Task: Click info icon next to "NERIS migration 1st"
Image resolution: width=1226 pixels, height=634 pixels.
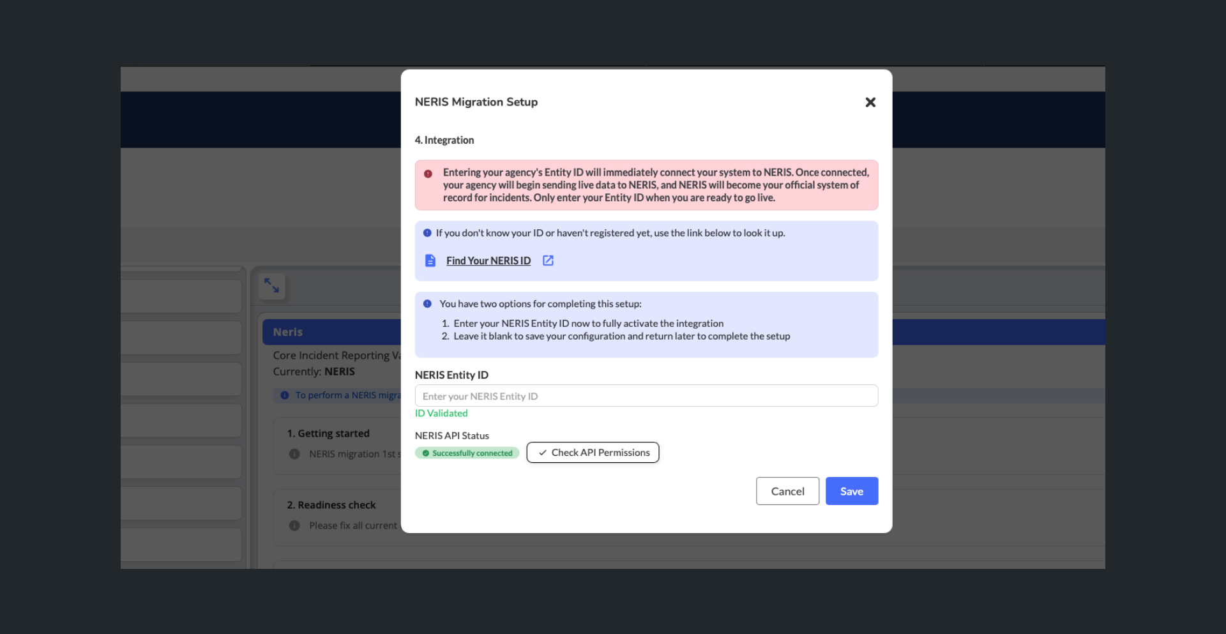Action: point(294,454)
